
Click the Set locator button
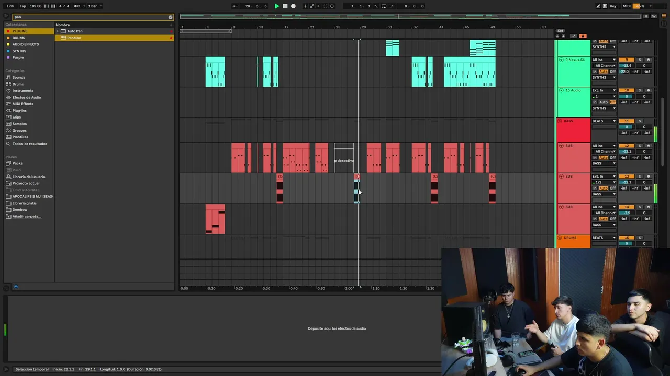click(560, 31)
